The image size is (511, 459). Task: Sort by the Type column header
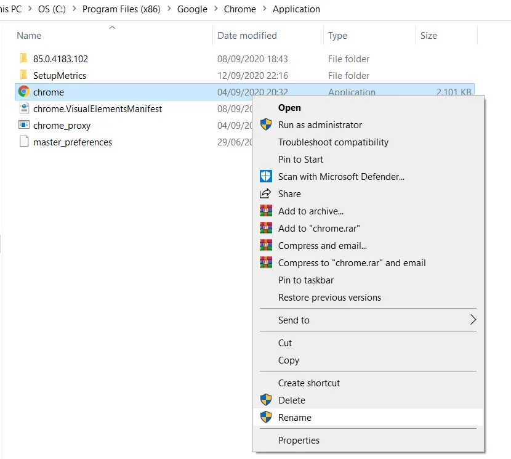pos(337,36)
